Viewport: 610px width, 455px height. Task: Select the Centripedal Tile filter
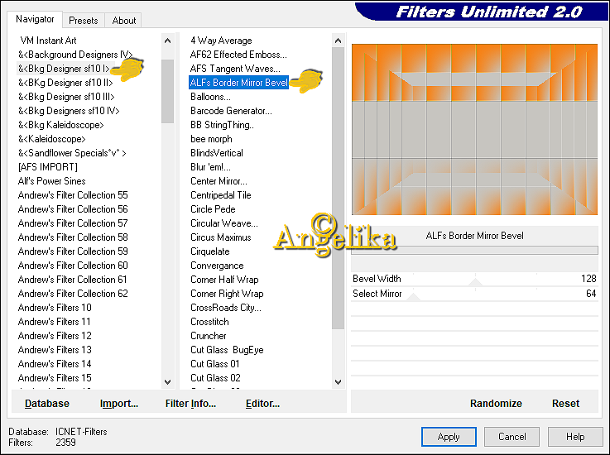pos(221,195)
